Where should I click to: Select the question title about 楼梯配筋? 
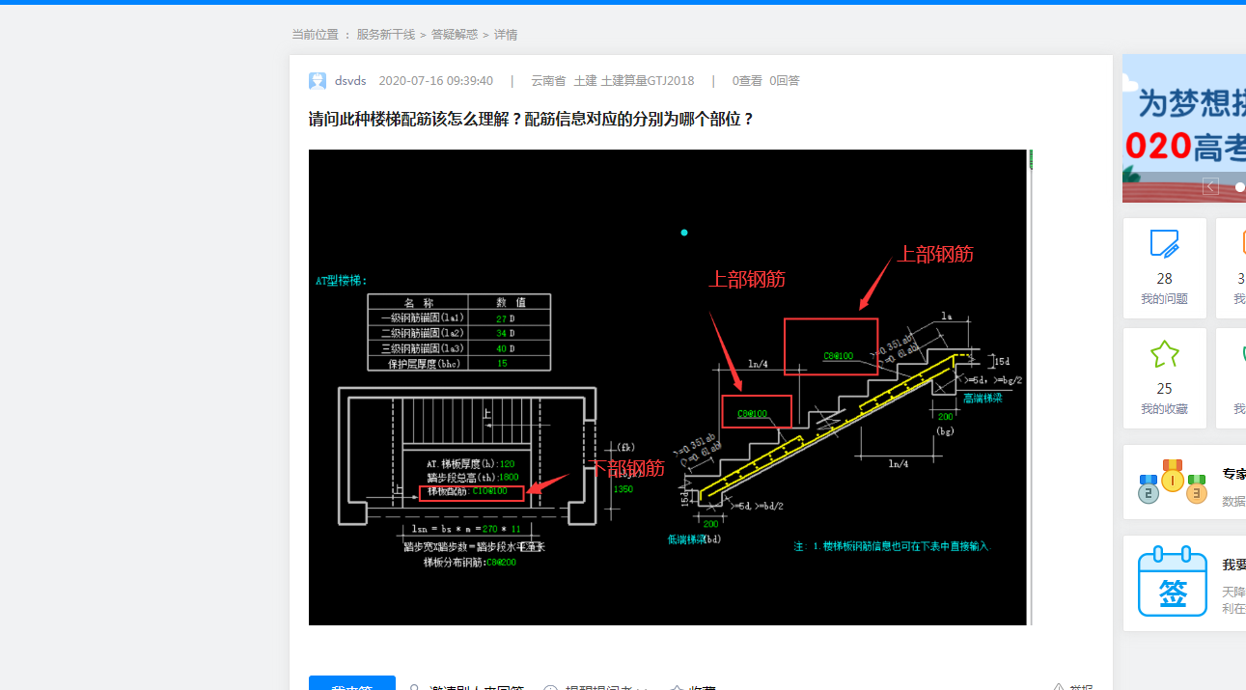531,120
